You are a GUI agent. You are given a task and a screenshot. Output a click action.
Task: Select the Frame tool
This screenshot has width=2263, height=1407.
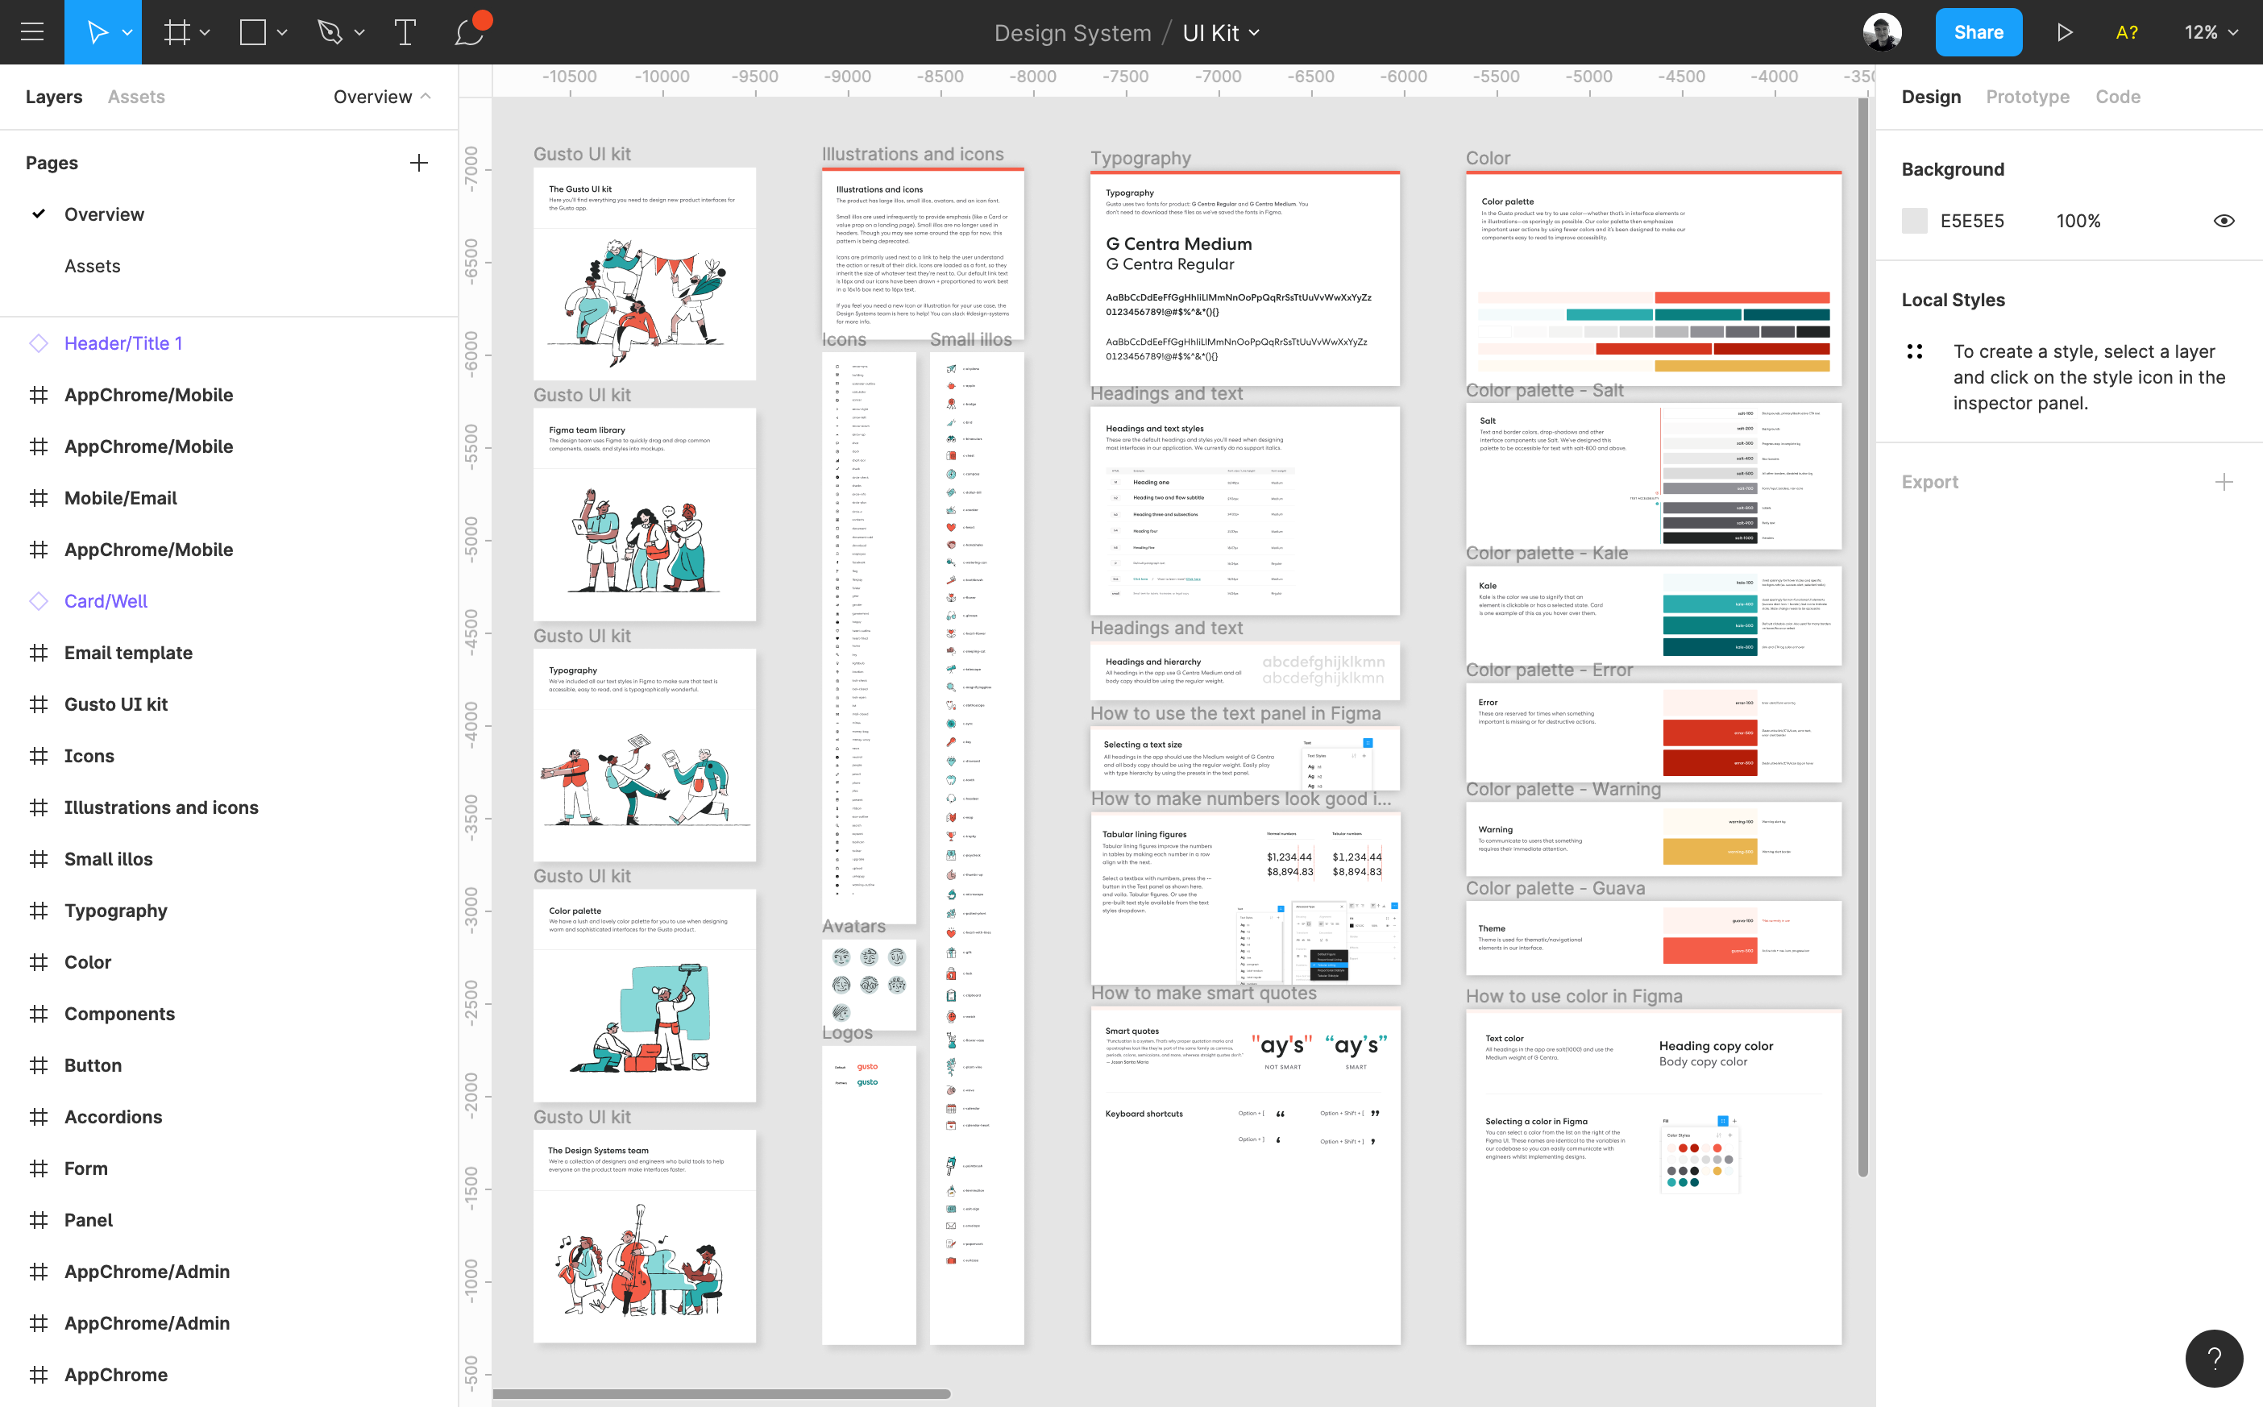176,31
